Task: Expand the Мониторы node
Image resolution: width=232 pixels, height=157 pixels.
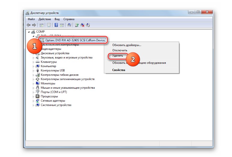Action: click(33, 84)
